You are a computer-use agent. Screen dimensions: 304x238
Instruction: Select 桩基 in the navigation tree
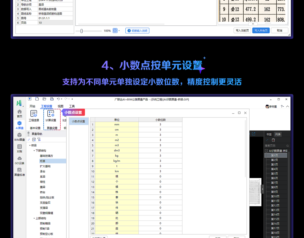pos(53,161)
